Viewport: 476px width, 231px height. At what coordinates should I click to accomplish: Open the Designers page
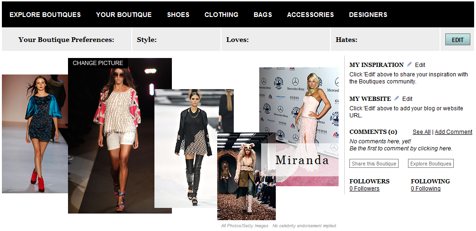pyautogui.click(x=368, y=15)
